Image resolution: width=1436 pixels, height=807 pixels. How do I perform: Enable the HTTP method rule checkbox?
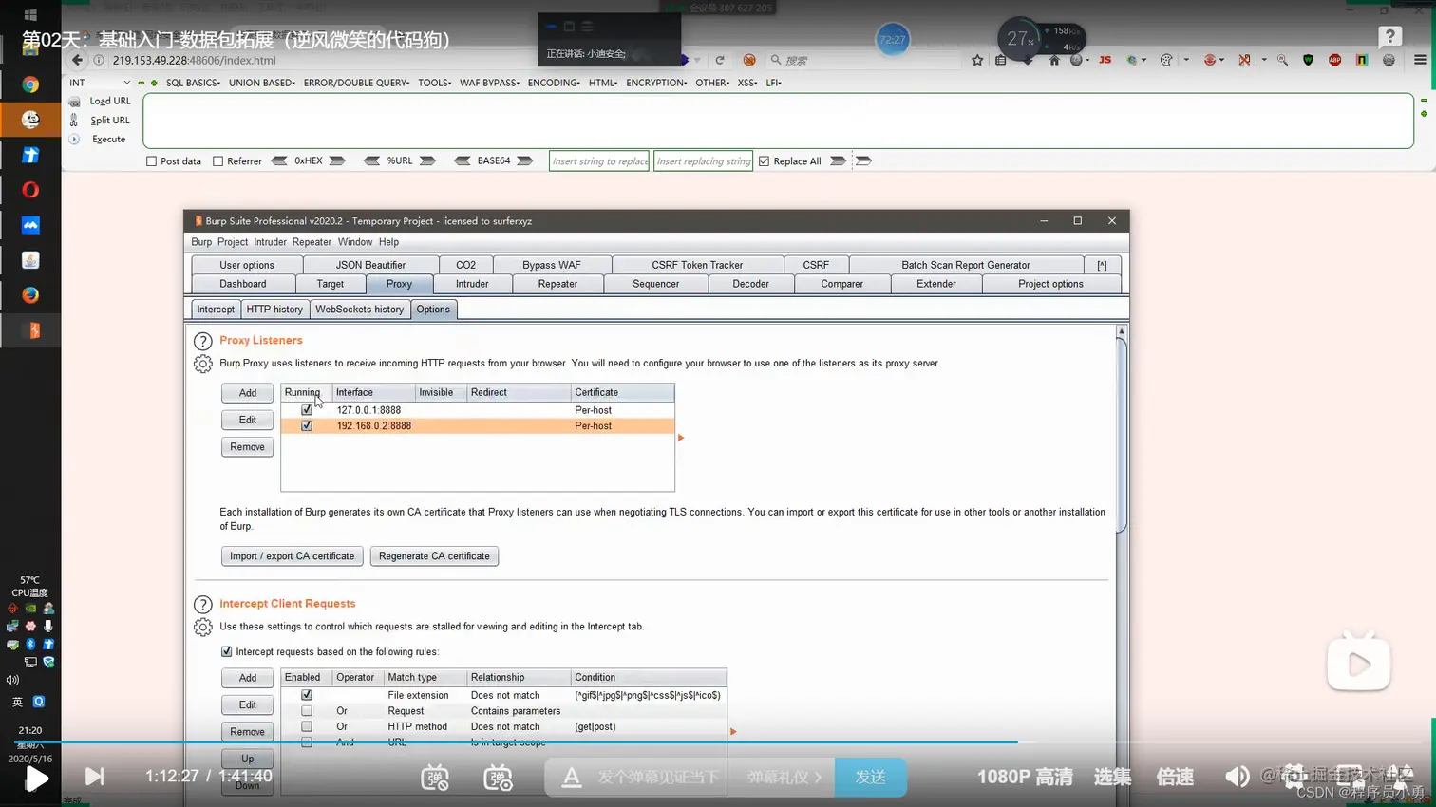[x=307, y=726]
